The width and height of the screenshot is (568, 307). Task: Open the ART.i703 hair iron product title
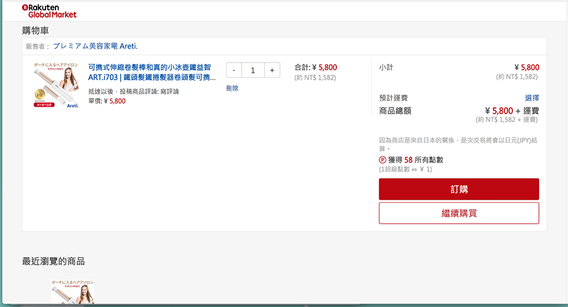tap(151, 72)
